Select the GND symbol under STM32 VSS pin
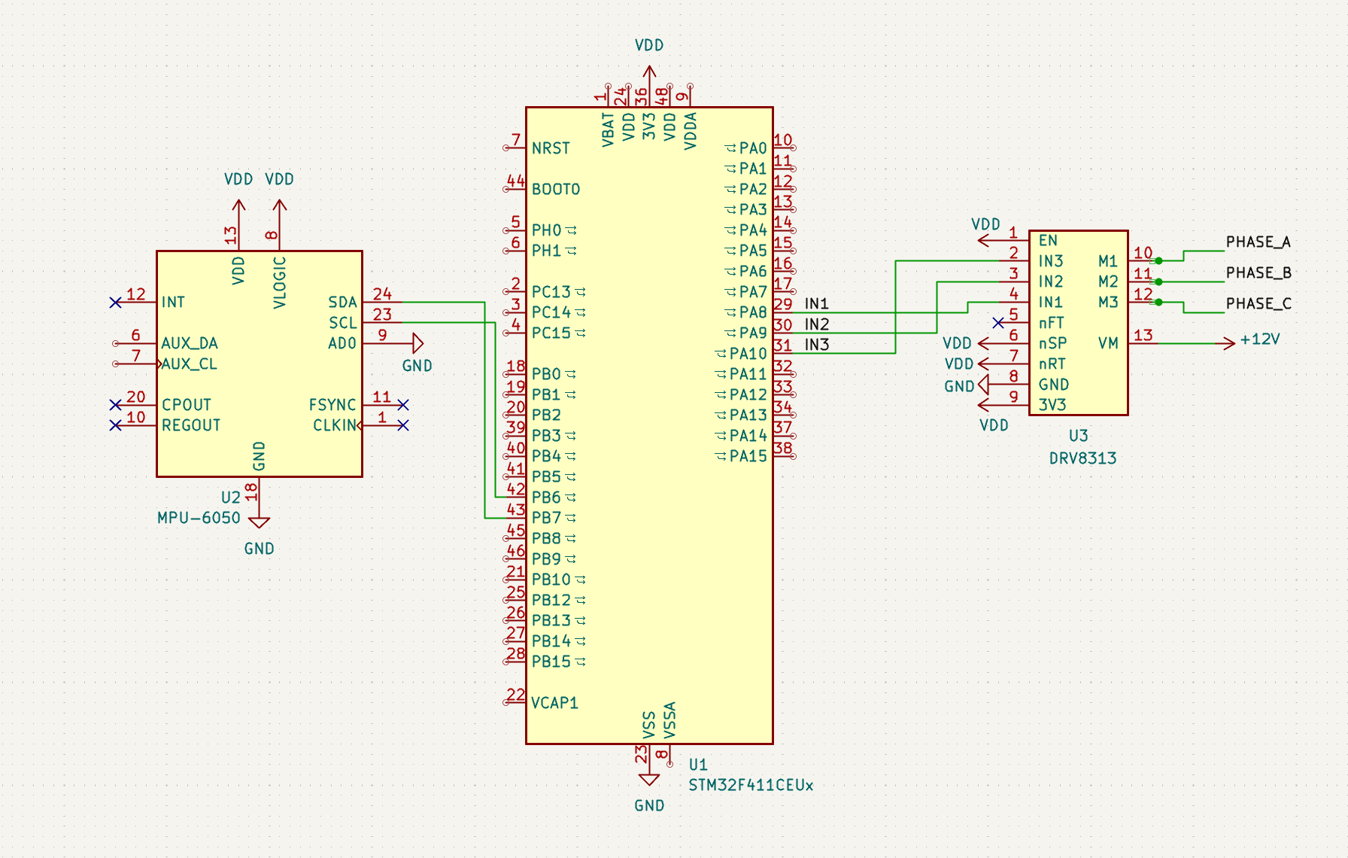Viewport: 1348px width, 858px height. click(x=648, y=779)
